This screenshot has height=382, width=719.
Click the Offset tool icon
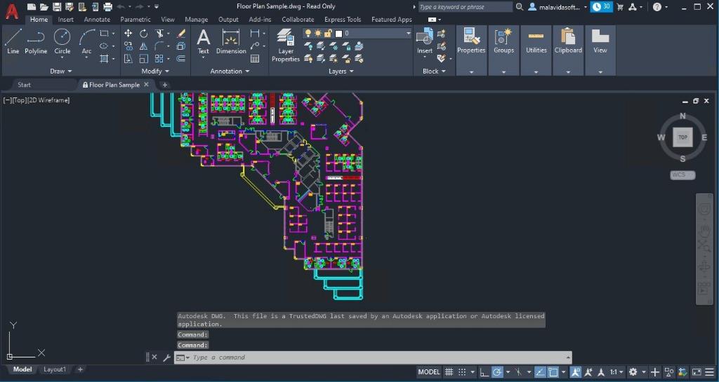(x=181, y=59)
